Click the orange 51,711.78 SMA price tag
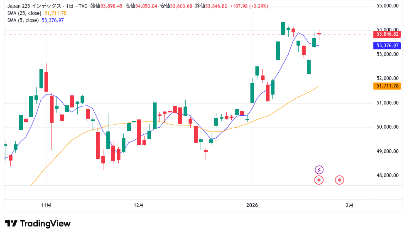The width and height of the screenshot is (407, 236). [387, 86]
